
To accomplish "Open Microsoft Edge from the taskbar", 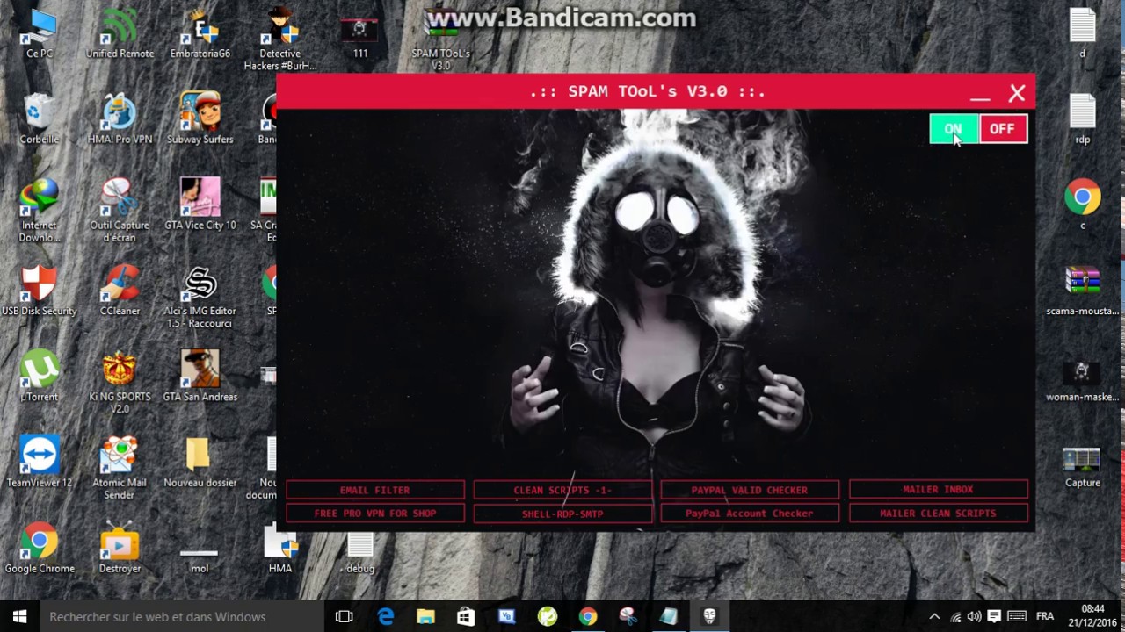I will coord(385,616).
